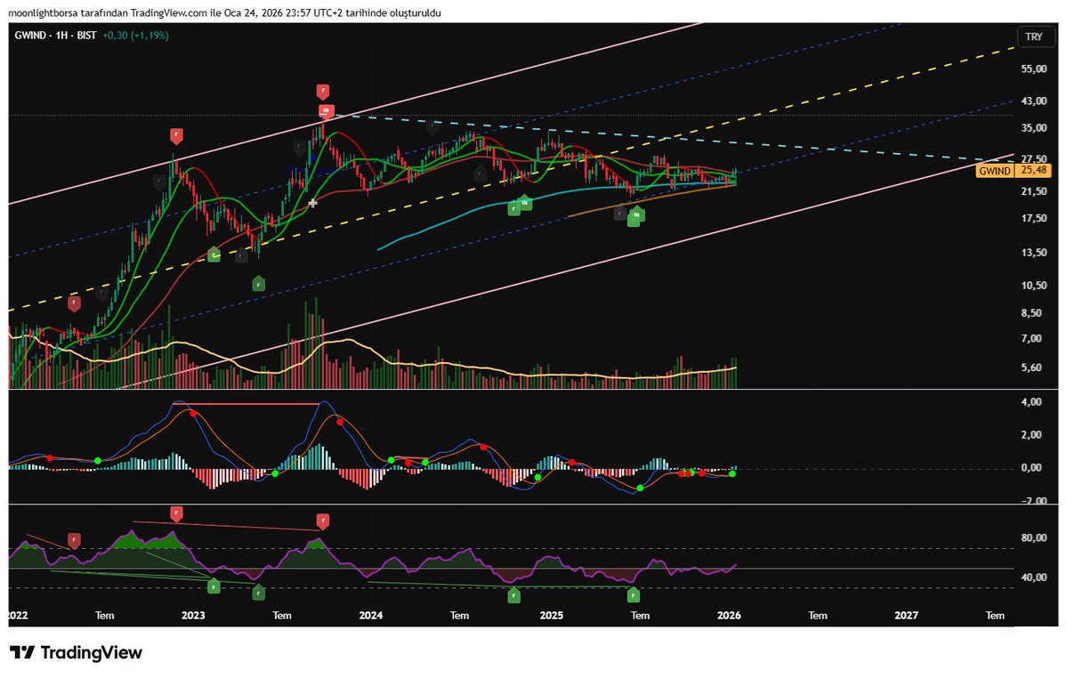The width and height of the screenshot is (1067, 678).
Task: Click BIST exchange label in legend
Action: tap(86, 36)
